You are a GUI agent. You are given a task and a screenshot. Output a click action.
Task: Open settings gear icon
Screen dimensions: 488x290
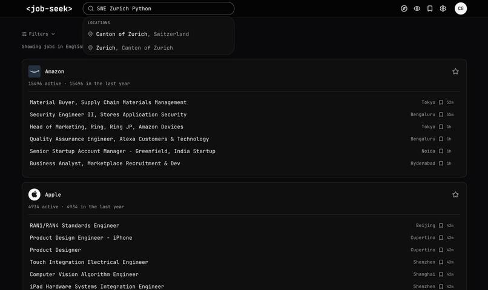[443, 8]
